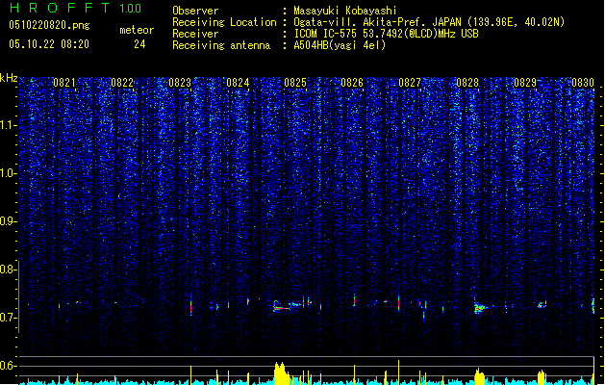
Task: Click the 0824 time marker
Action: pos(238,83)
